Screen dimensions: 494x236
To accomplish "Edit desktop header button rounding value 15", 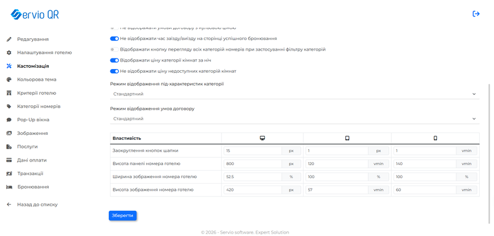I will (x=253, y=151).
